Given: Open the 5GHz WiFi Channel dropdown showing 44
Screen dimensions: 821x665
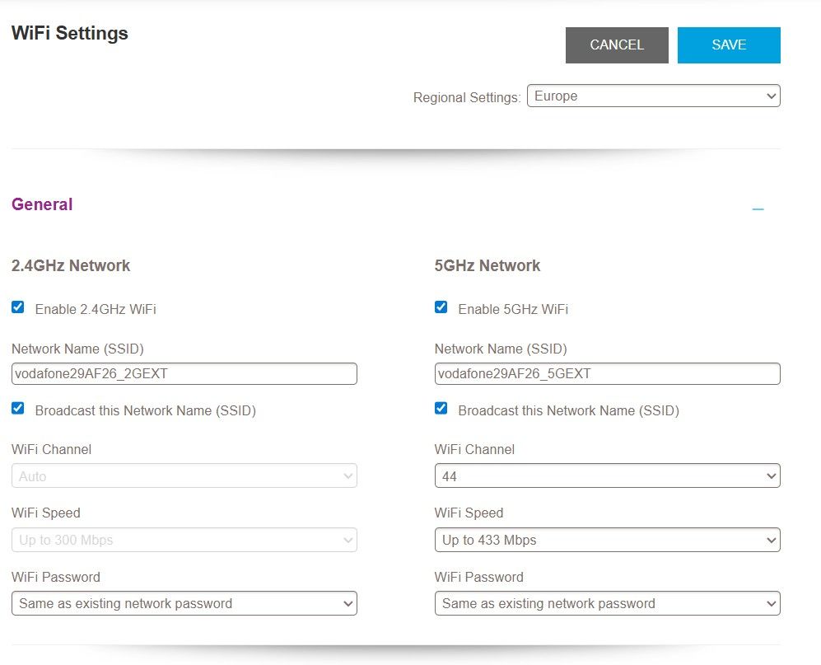Looking at the screenshot, I should [608, 475].
